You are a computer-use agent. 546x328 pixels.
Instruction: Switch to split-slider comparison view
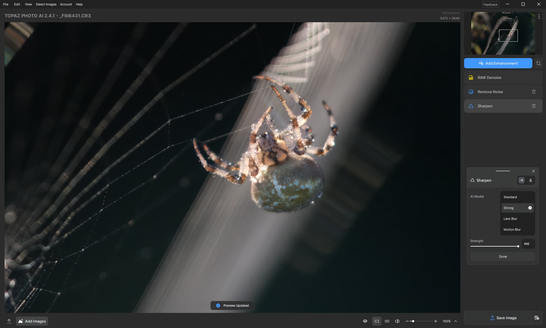397,321
